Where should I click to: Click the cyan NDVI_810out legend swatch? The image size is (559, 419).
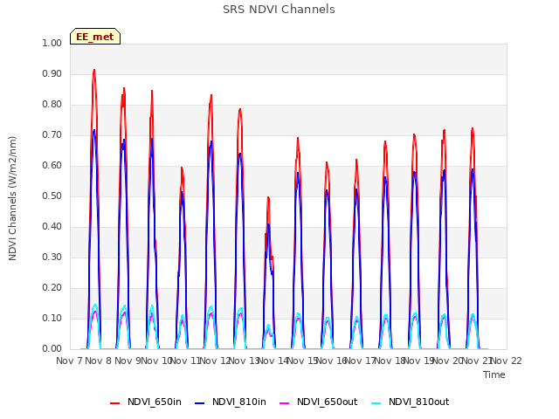coord(376,403)
